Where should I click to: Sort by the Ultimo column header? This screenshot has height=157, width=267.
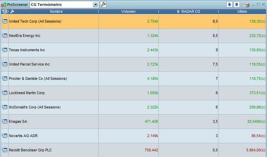[x=242, y=12]
